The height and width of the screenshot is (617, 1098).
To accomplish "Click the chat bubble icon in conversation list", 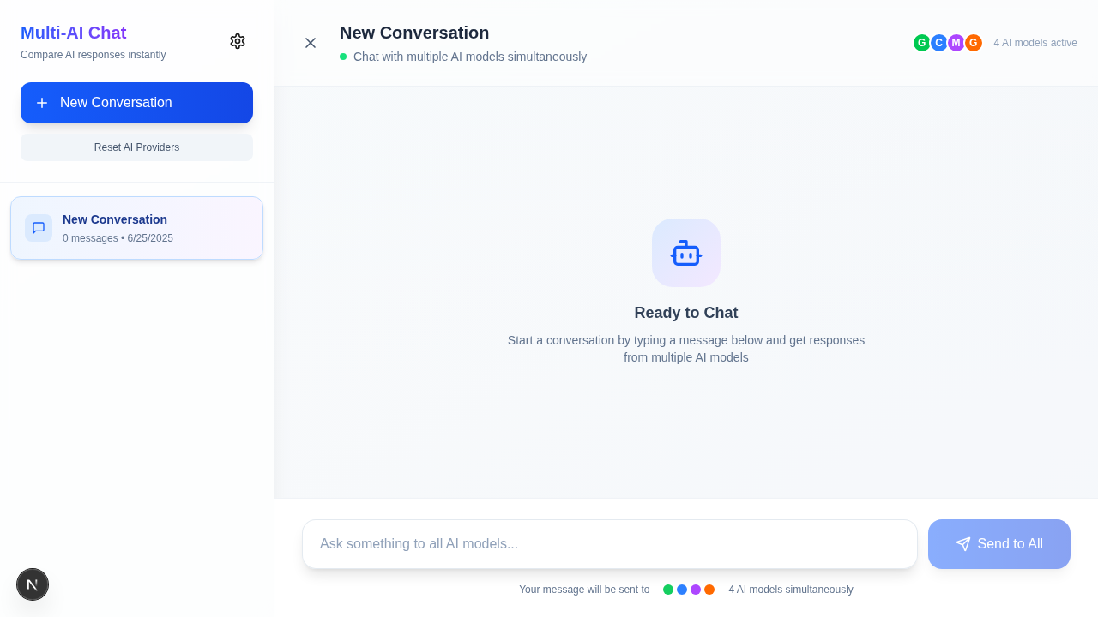I will (x=39, y=228).
